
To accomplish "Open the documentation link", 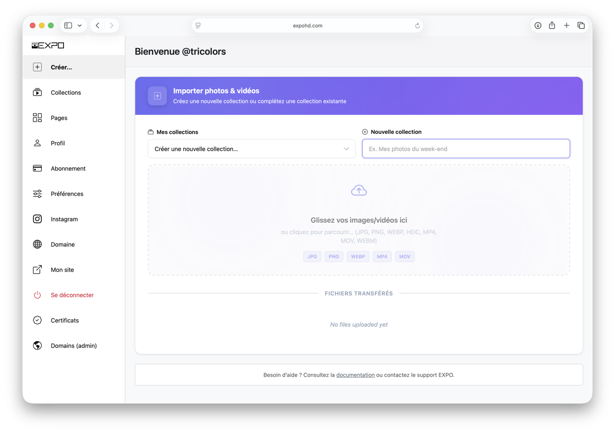I will pos(355,375).
